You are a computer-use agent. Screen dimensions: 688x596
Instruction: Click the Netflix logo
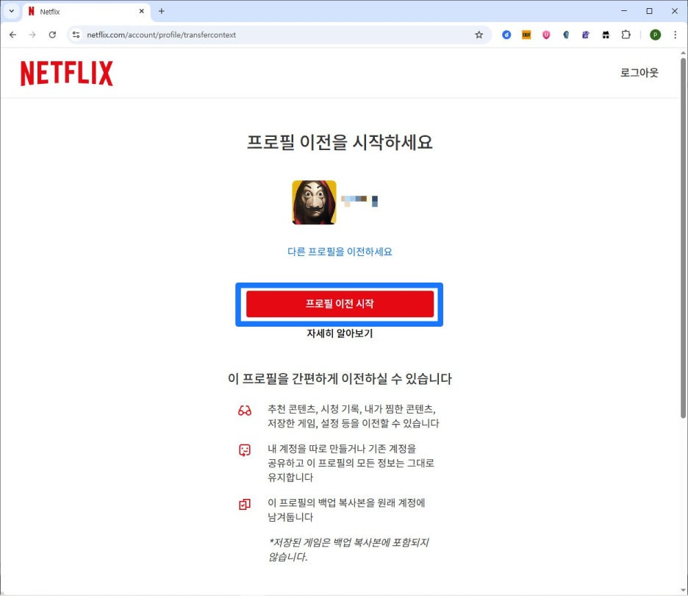pyautogui.click(x=67, y=73)
